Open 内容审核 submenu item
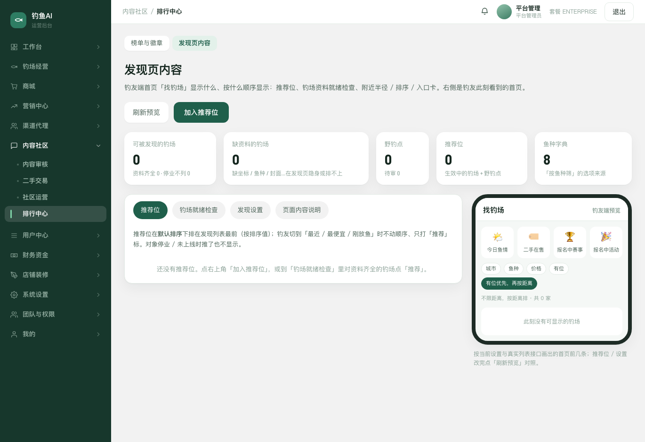The image size is (645, 442). pos(56,165)
